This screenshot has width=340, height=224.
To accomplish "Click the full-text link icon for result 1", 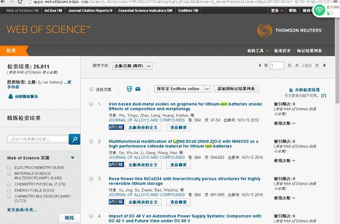I will (116, 127).
